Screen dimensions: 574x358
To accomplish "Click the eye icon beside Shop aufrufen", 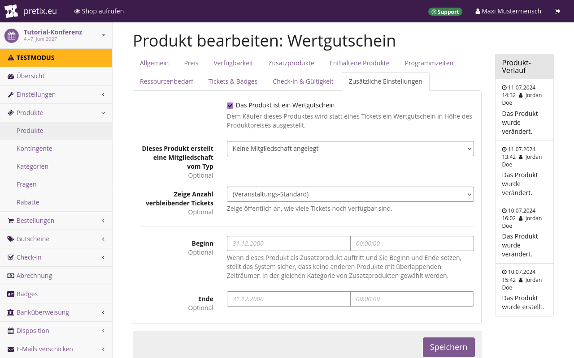I will point(77,11).
